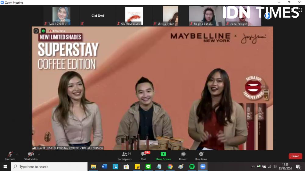Image resolution: width=305 pixels, height=171 pixels.
Task: Open the Reactions menu
Action: [201, 156]
